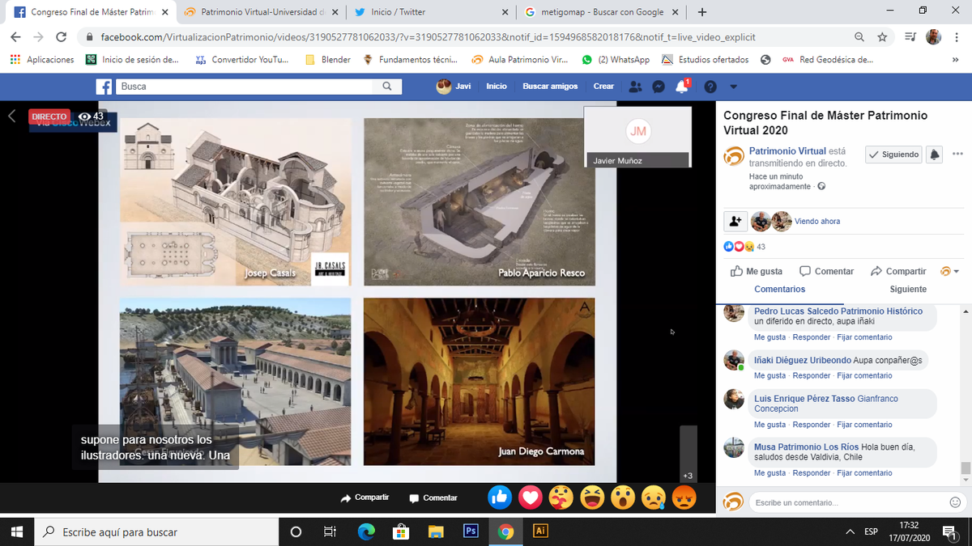Click Me gusta on the post
The image size is (972, 546).
coord(757,271)
